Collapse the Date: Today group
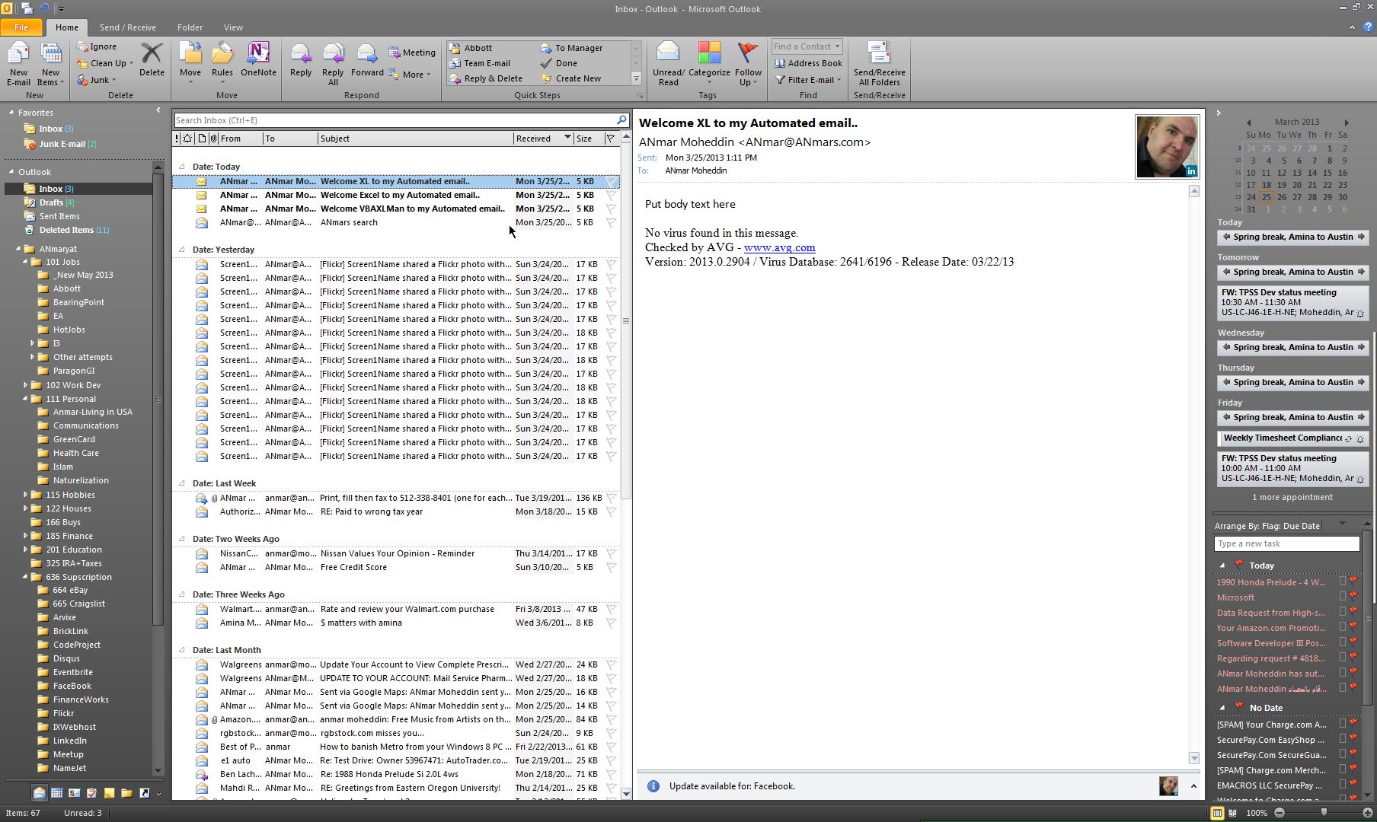Screen dimensions: 1377x822 pyautogui.click(x=181, y=166)
